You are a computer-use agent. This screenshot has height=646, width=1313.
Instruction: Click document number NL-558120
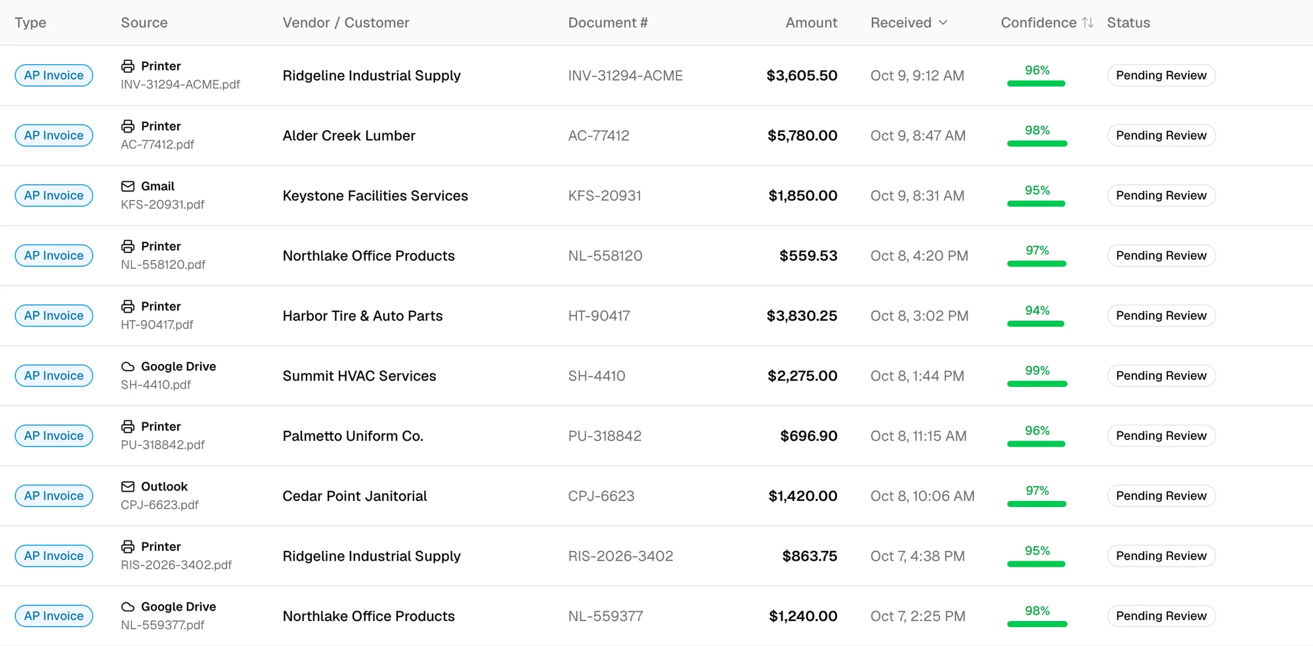click(x=605, y=256)
